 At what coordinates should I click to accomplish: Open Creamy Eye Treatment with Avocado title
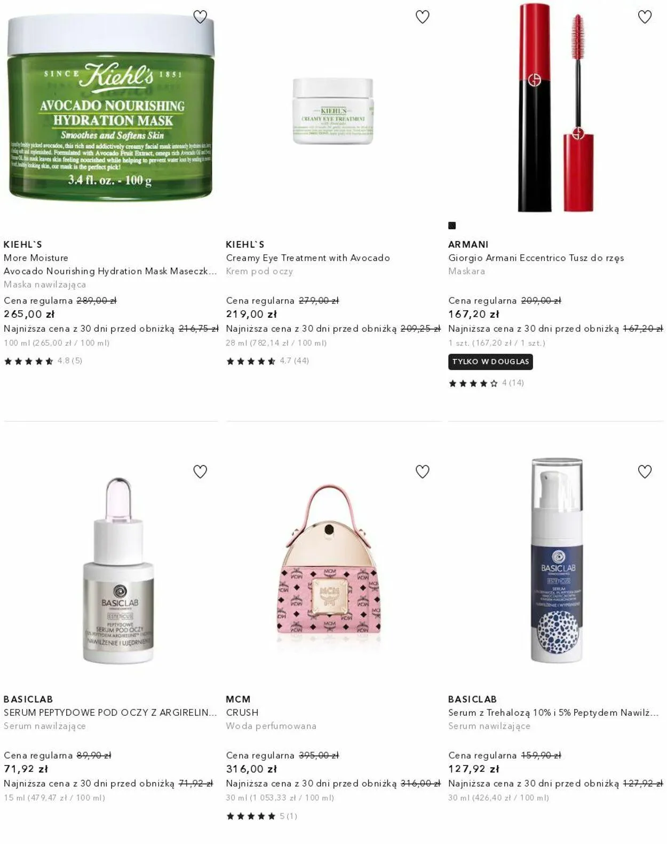[x=308, y=257]
